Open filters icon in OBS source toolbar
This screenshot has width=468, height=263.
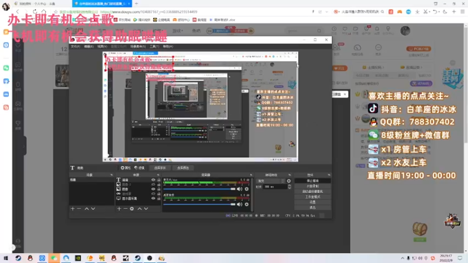tap(139, 168)
